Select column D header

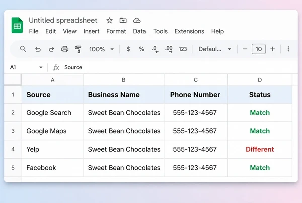pyautogui.click(x=260, y=80)
